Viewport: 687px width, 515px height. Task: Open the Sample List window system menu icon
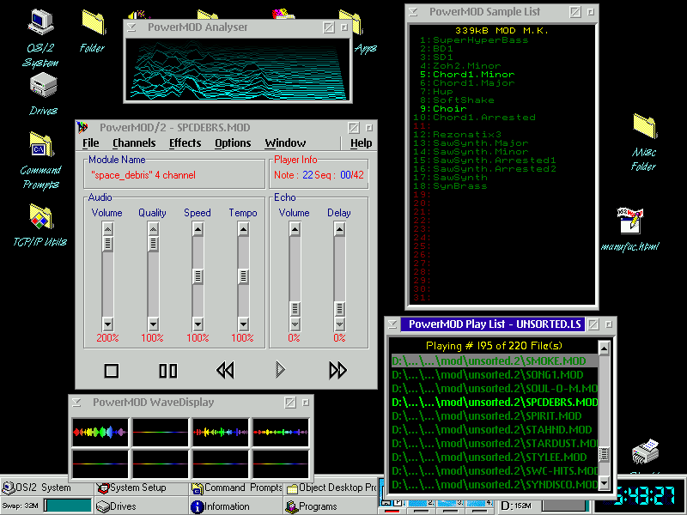pos(413,12)
